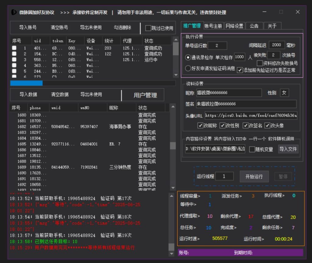Open the 关于 tab

pyautogui.click(x=272, y=26)
